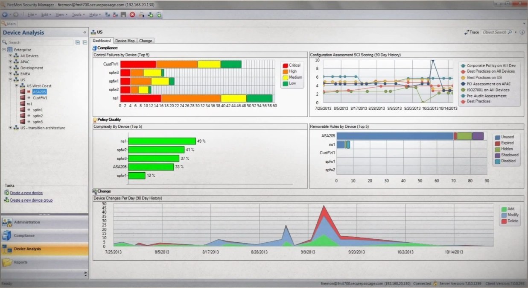Click the Create a new device link
Image resolution: width=528 pixels, height=288 pixels.
point(26,193)
